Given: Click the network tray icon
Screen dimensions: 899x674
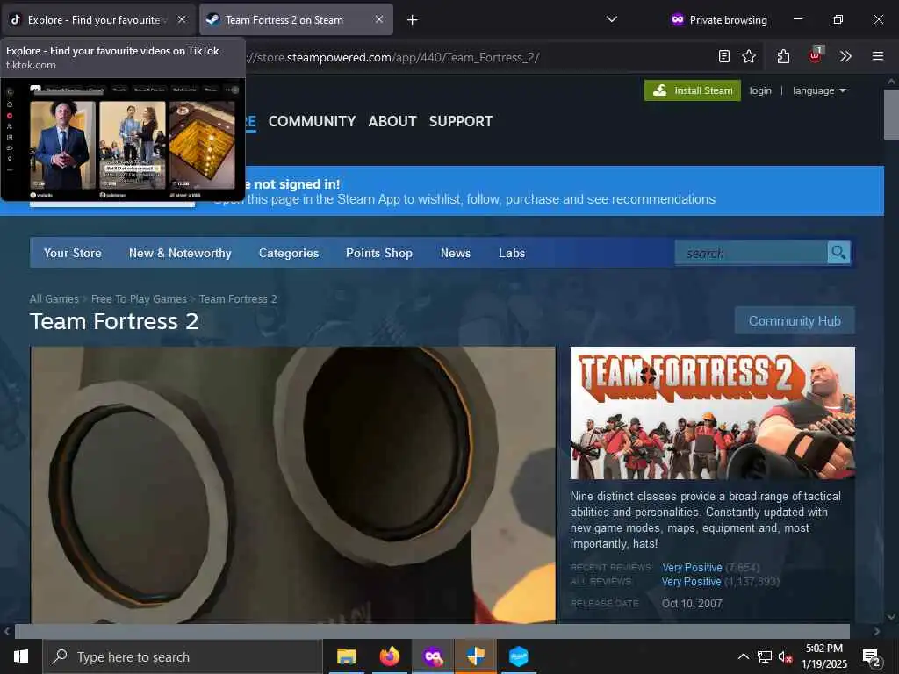Looking at the screenshot, I should (765, 656).
